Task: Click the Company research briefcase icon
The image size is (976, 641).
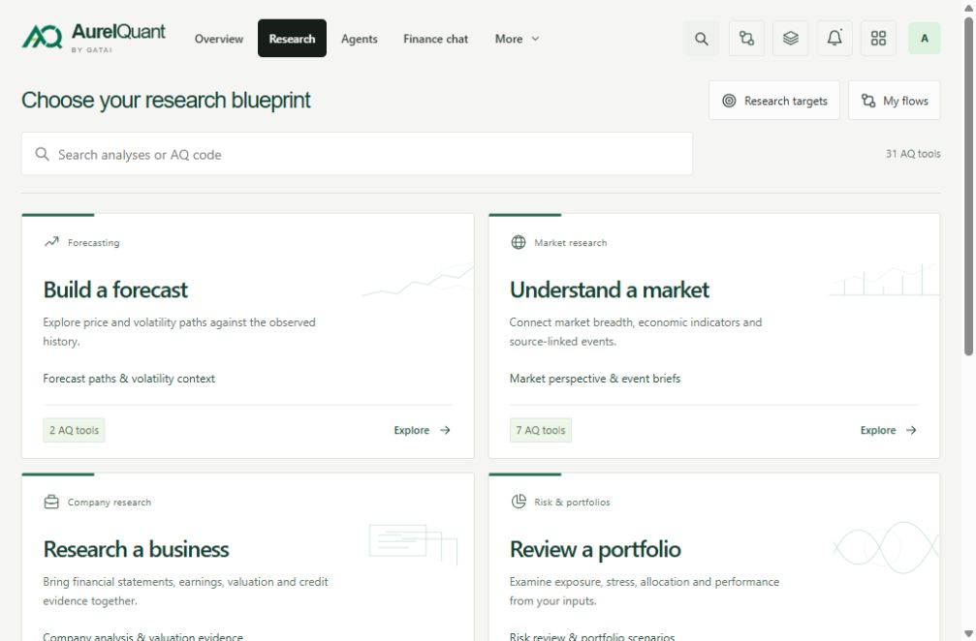Action: [51, 502]
